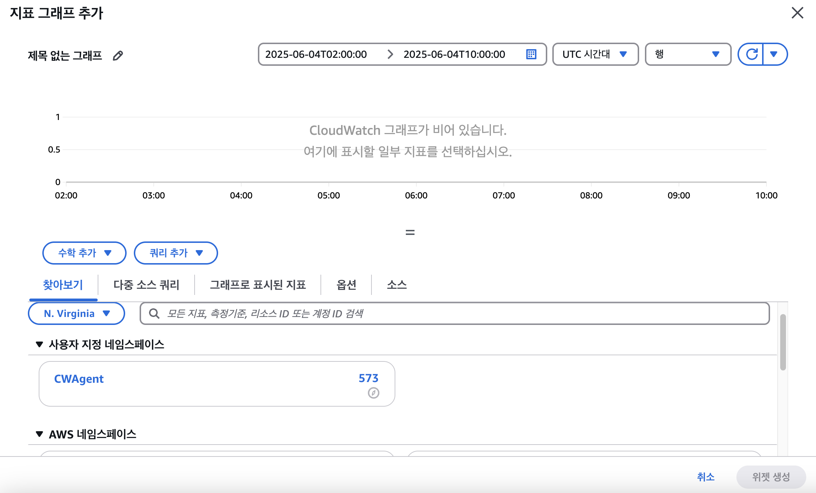Open the N. Virginia region selector

[x=76, y=313]
